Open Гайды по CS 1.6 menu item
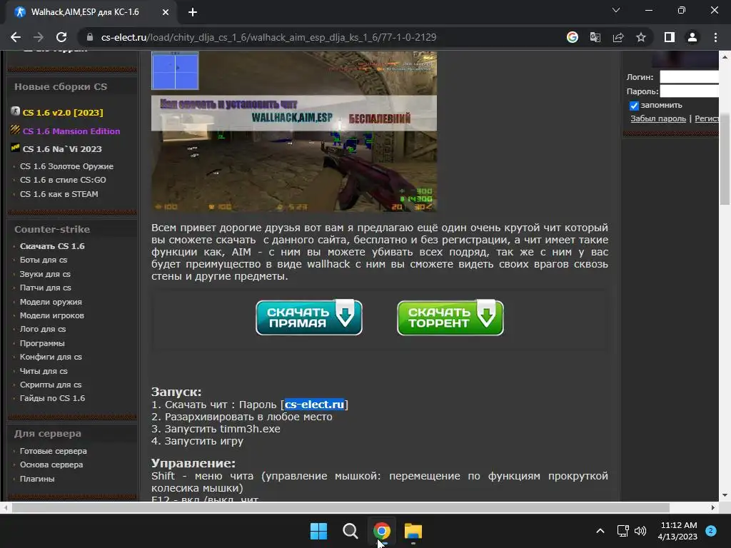The image size is (731, 548). tap(52, 398)
